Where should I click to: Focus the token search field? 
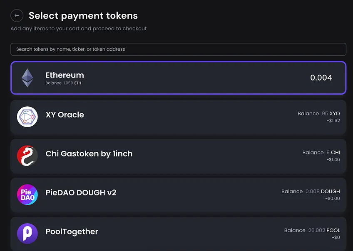coord(178,49)
